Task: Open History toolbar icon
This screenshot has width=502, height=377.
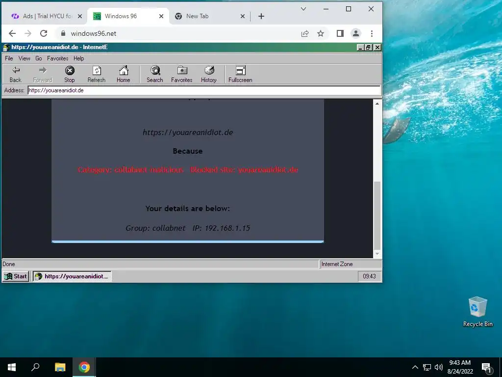Action: coord(209,75)
